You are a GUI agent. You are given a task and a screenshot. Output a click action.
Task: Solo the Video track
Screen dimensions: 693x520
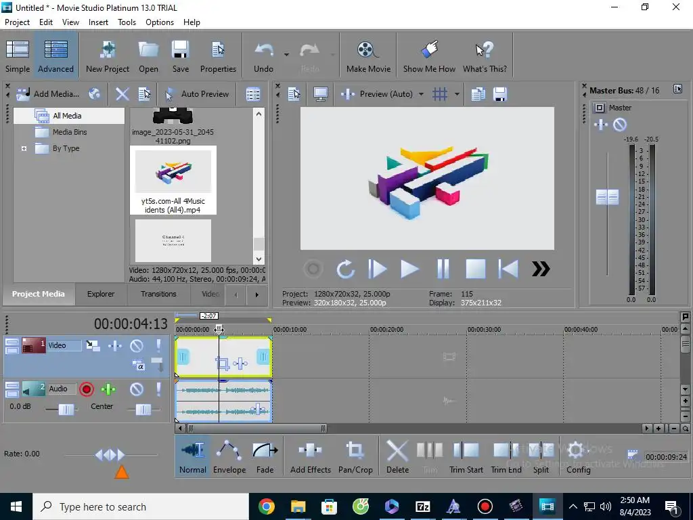tap(158, 346)
